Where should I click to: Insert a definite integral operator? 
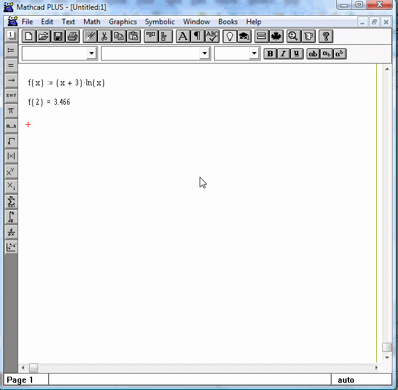[11, 217]
